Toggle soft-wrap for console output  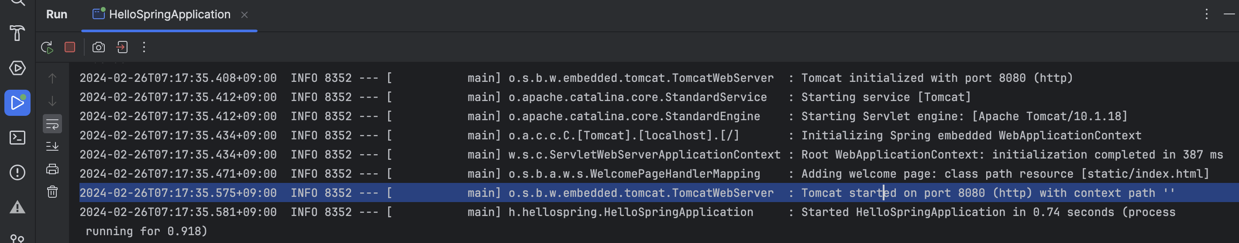click(52, 124)
